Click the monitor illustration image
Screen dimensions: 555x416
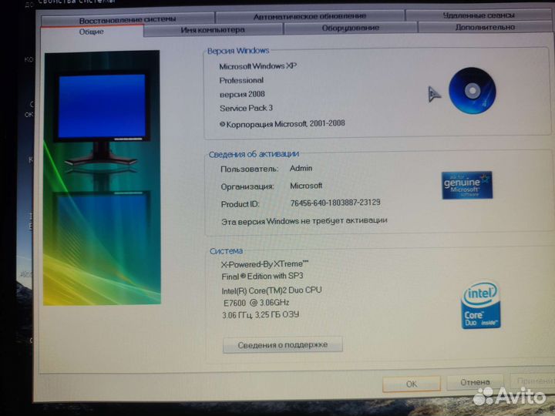click(x=102, y=178)
